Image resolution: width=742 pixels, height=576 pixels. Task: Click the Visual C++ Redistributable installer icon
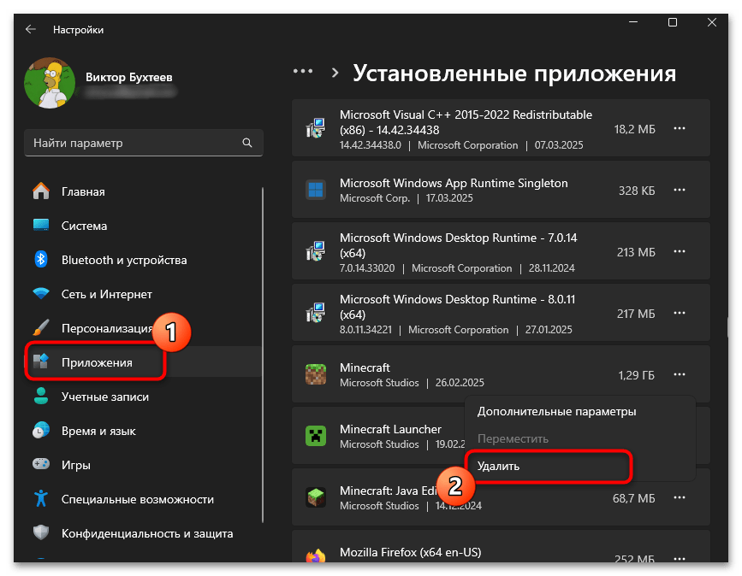(x=316, y=128)
